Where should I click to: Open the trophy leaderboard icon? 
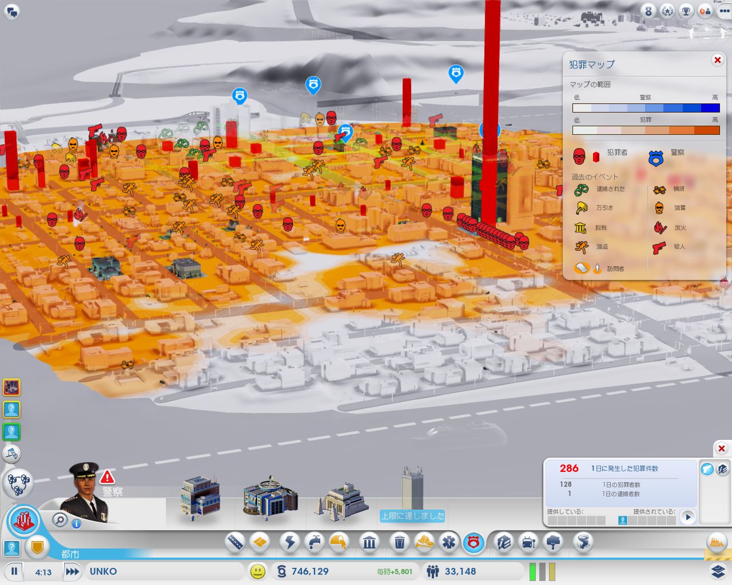click(x=686, y=11)
